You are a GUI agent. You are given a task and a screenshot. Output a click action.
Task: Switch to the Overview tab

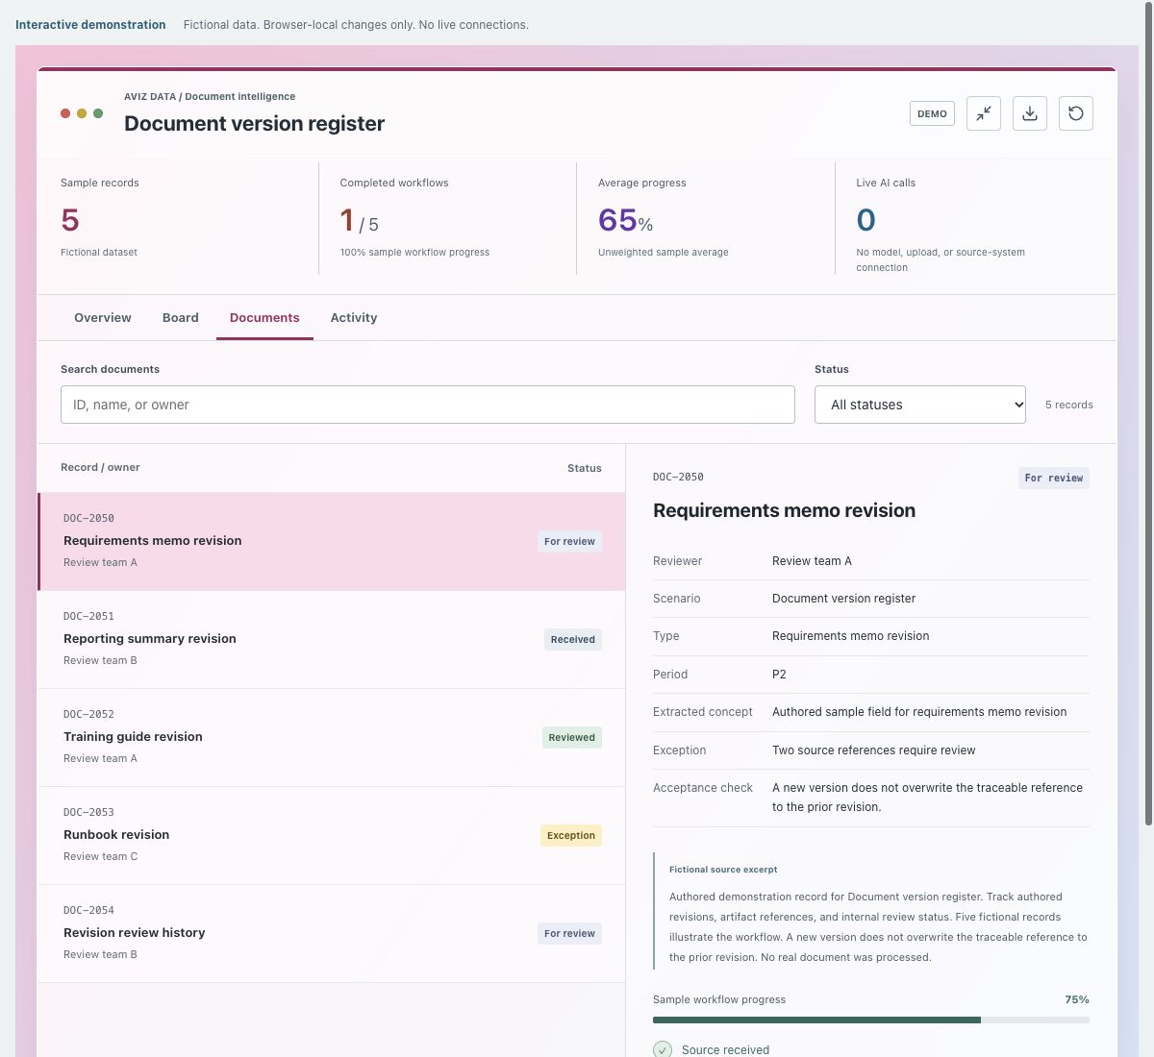(103, 318)
